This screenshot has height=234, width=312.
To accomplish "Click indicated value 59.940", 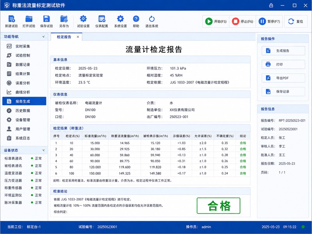I will tap(155, 155).
